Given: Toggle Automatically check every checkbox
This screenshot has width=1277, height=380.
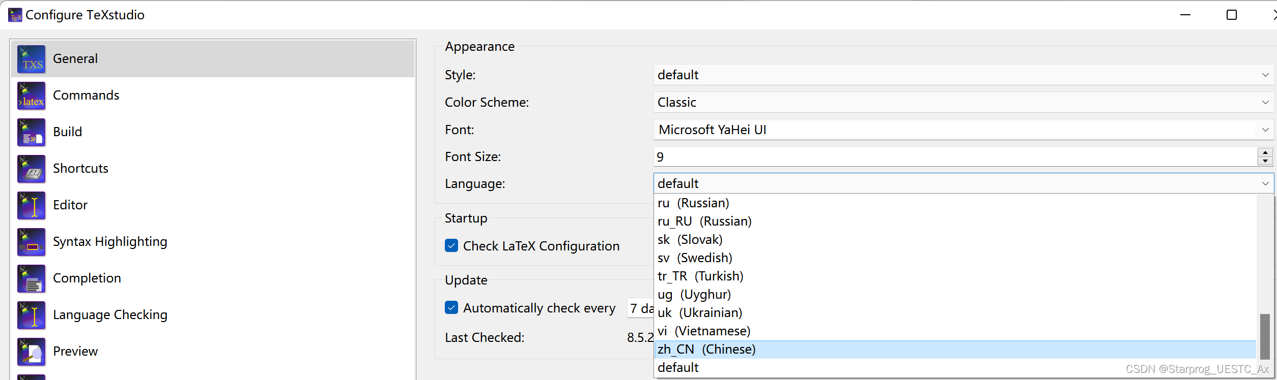Looking at the screenshot, I should [x=451, y=308].
